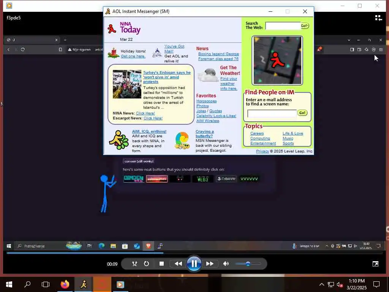
Task: Click the Find People e-mail address field
Action: coord(272,113)
